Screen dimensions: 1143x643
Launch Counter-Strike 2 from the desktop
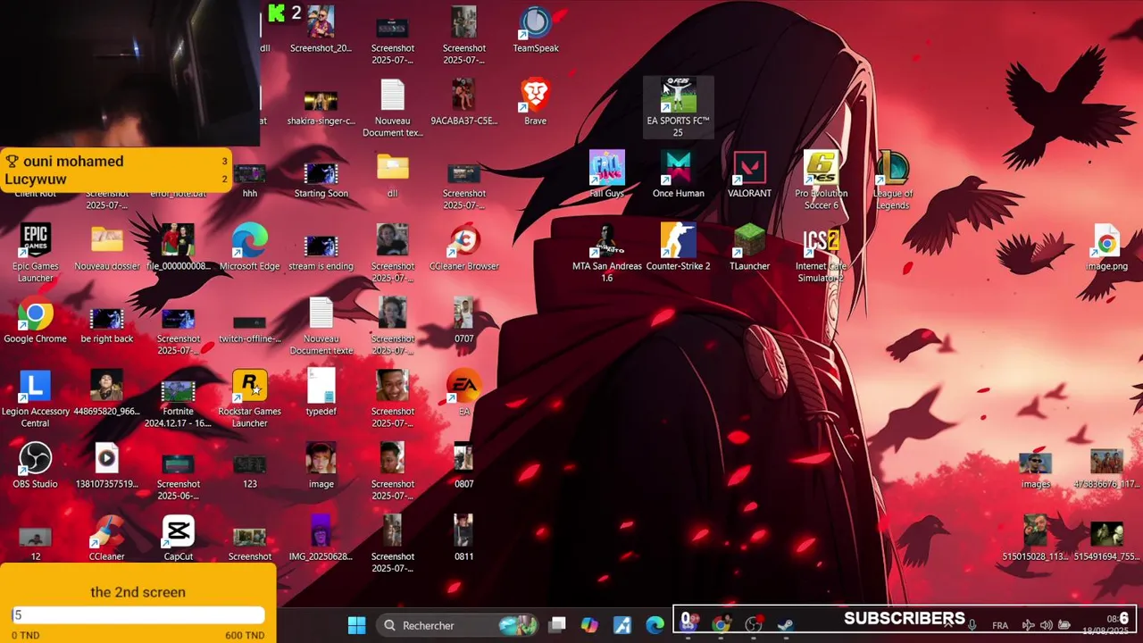pos(679,247)
